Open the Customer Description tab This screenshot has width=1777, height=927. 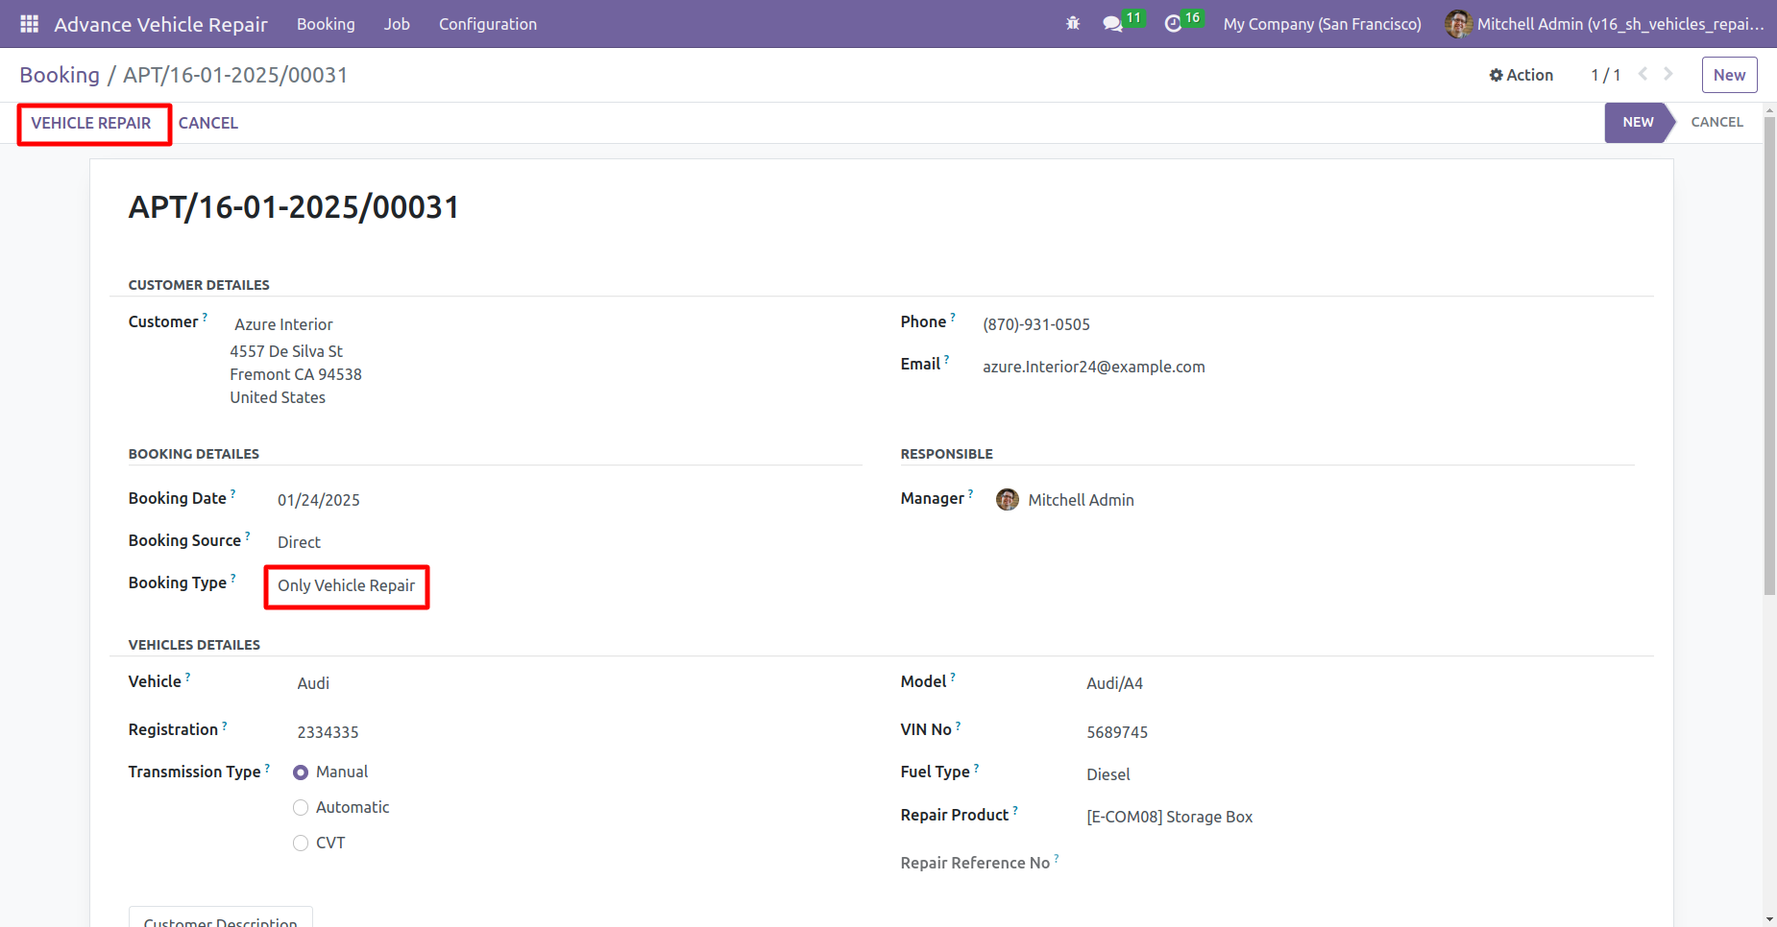(x=221, y=917)
